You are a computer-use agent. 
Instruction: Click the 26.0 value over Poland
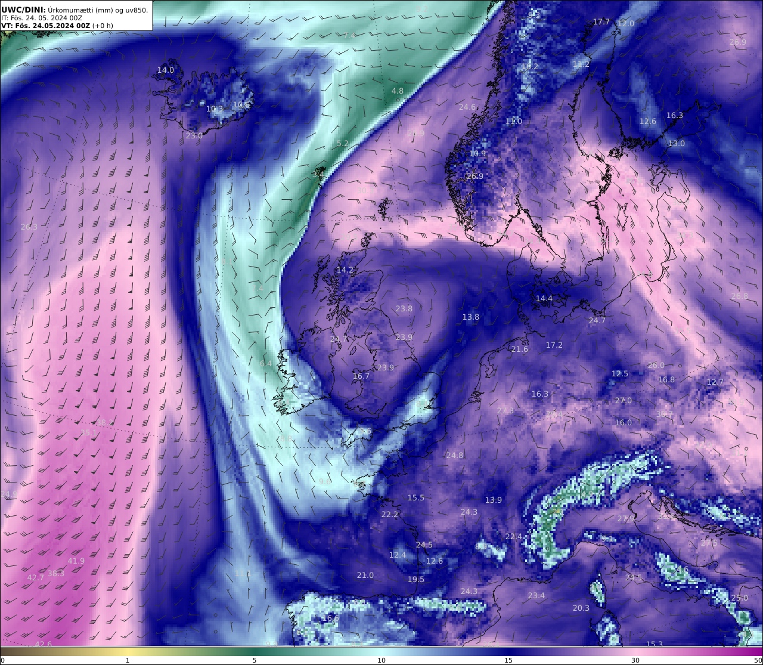656,365
